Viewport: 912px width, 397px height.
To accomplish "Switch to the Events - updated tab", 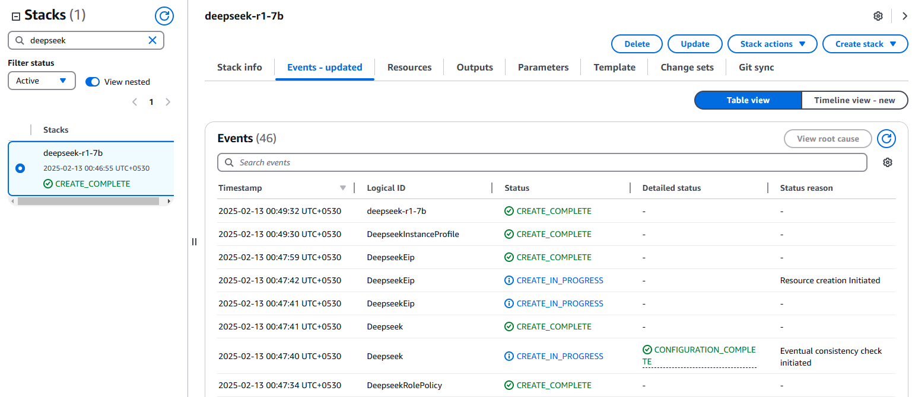I will (x=325, y=68).
